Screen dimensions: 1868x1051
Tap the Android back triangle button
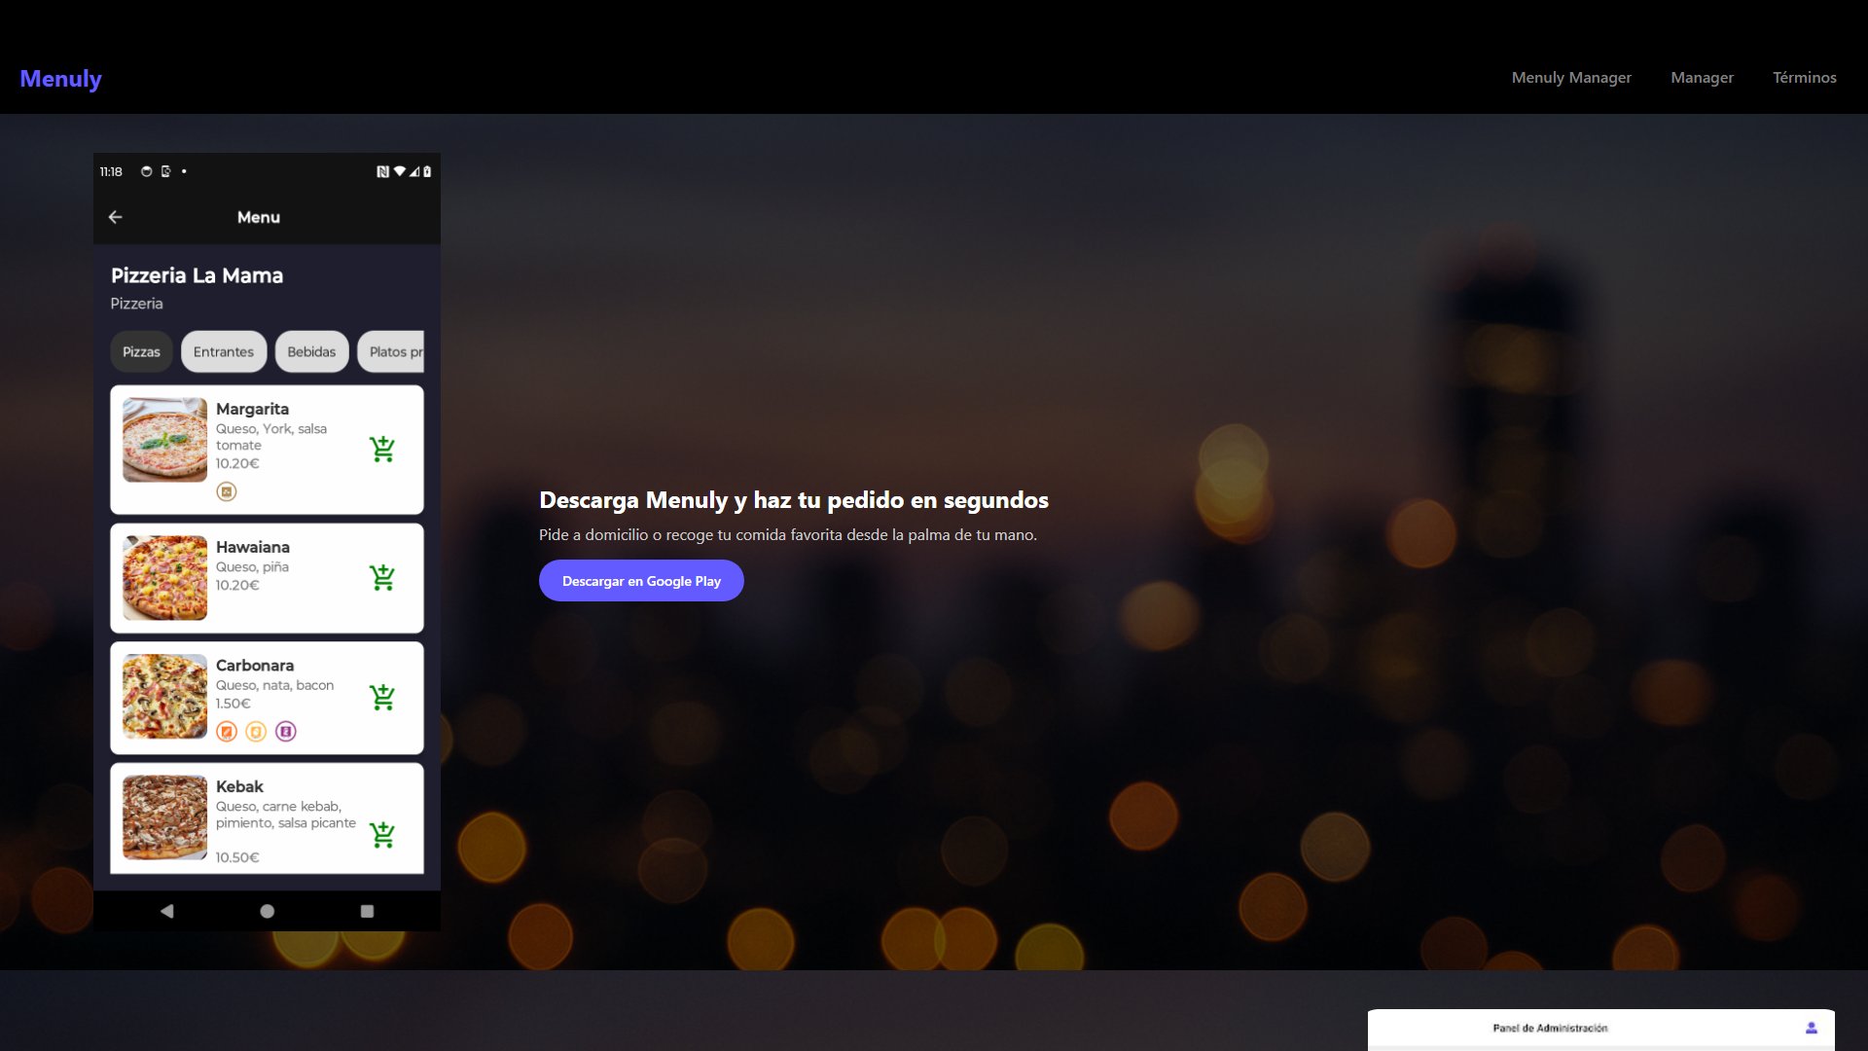(x=167, y=911)
